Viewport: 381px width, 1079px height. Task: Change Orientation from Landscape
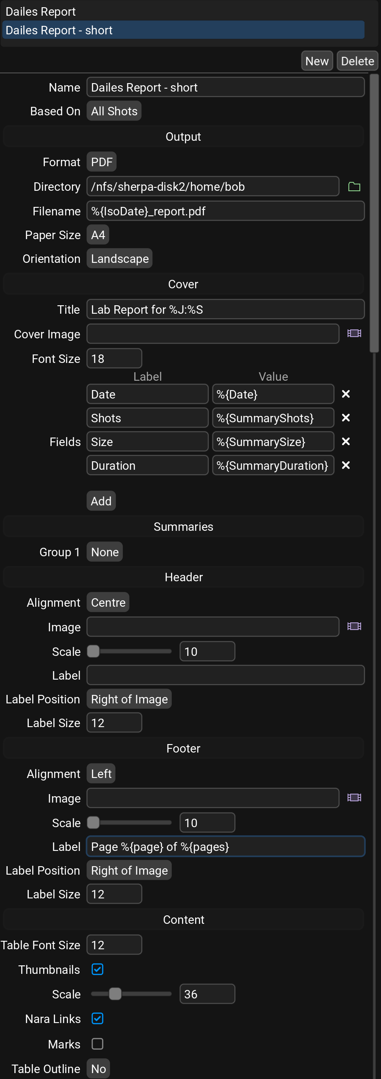[x=119, y=259]
